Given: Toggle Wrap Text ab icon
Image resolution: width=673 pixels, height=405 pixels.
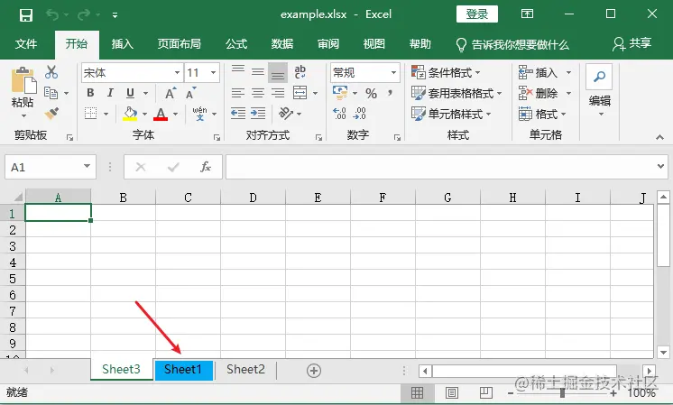Looking at the screenshot, I should tap(300, 71).
